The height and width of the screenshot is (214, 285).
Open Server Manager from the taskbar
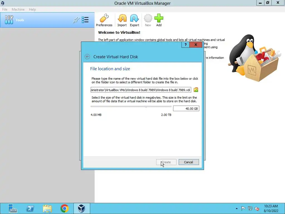[13, 208]
